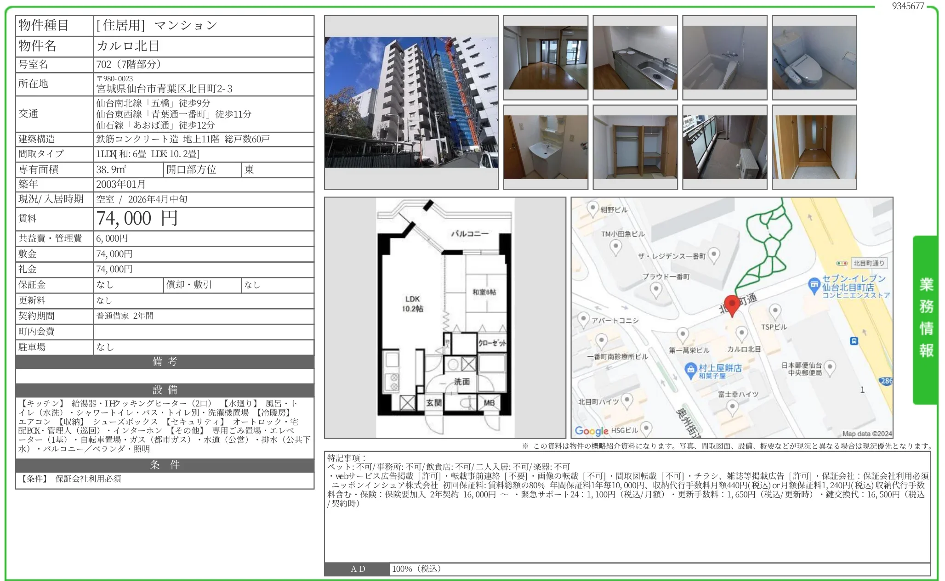This screenshot has width=945, height=581.
Task: Click the 日本郵便仙台中央郵便局 map pin
Action: [x=830, y=367]
